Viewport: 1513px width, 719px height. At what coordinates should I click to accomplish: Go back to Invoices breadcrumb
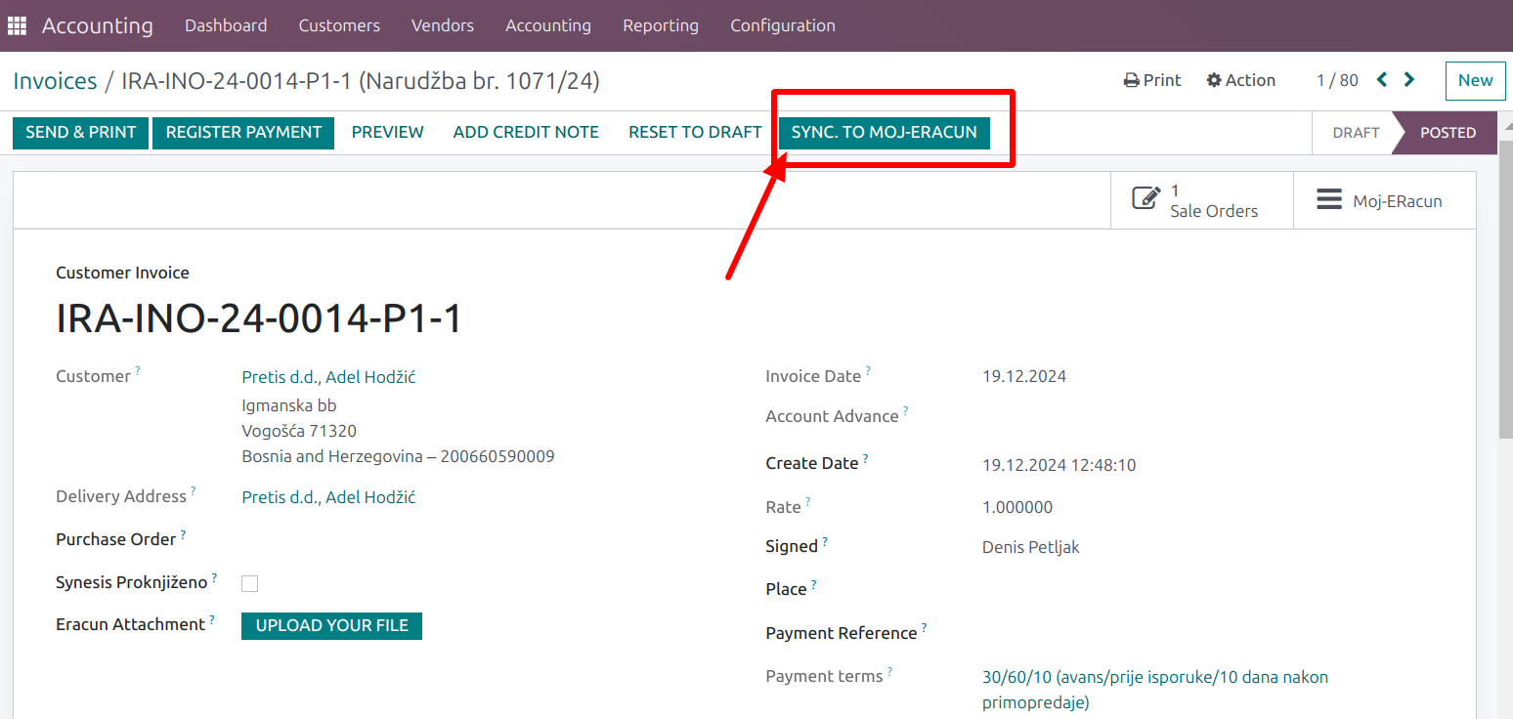click(x=55, y=81)
